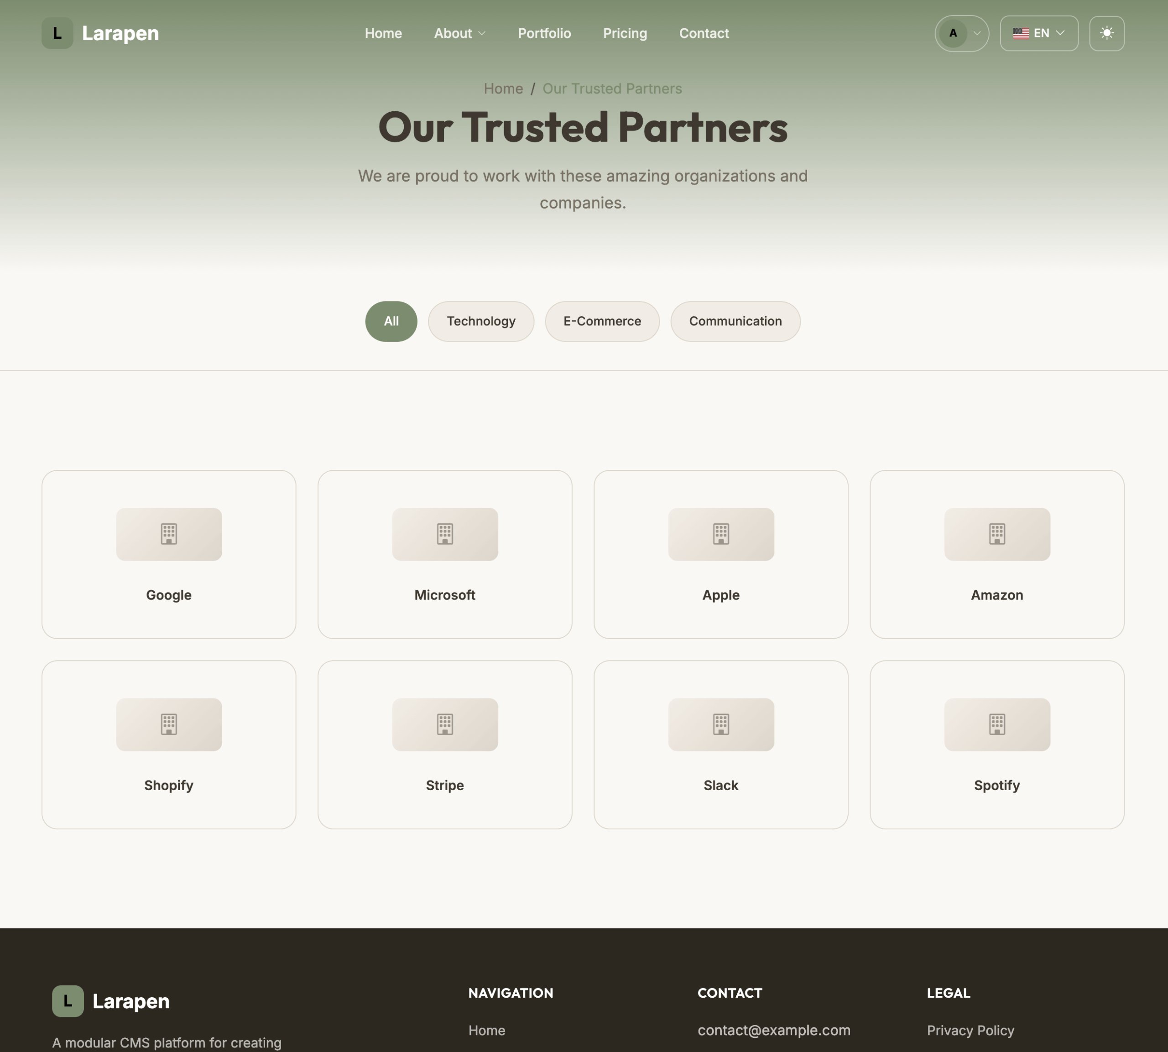Click Home breadcrumb link
The height and width of the screenshot is (1052, 1168).
[x=503, y=89]
